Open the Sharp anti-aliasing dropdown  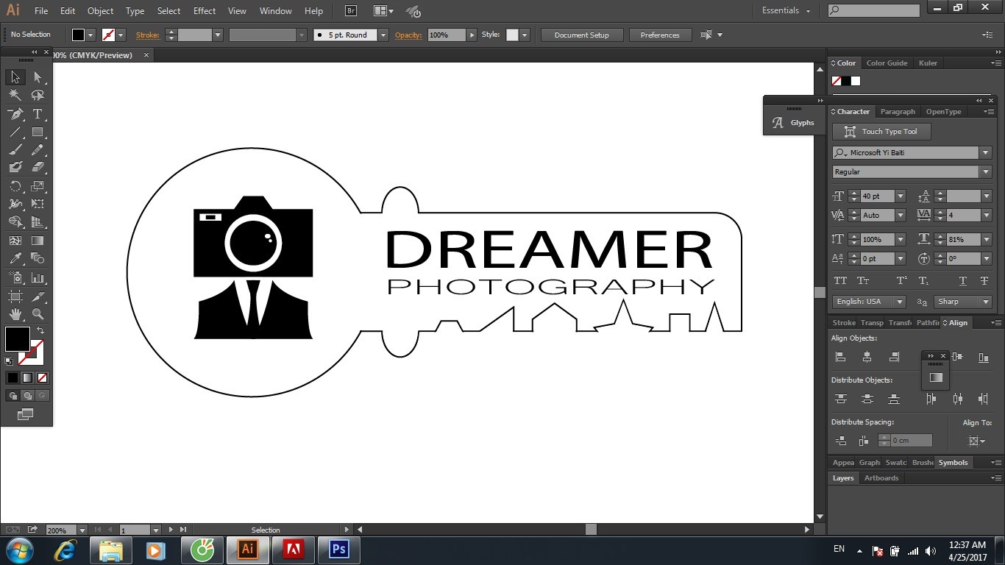click(x=985, y=302)
